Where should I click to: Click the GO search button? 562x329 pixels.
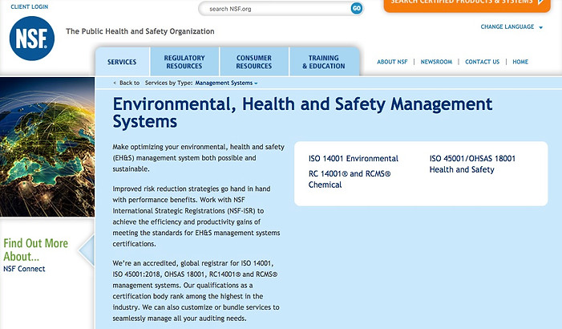(x=356, y=8)
